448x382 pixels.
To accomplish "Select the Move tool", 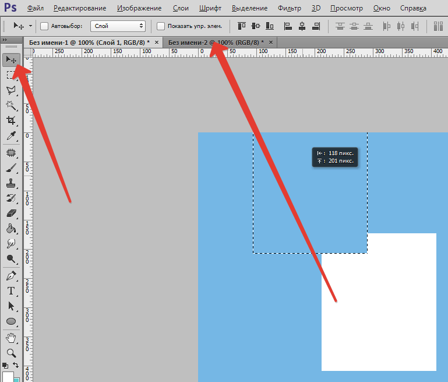I will (11, 59).
